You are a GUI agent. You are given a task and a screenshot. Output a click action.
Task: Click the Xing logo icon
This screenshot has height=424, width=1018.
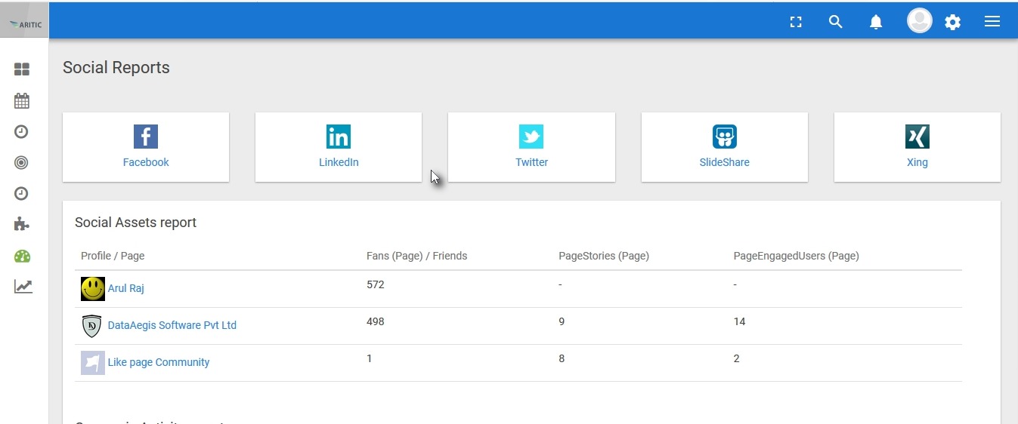click(x=917, y=137)
